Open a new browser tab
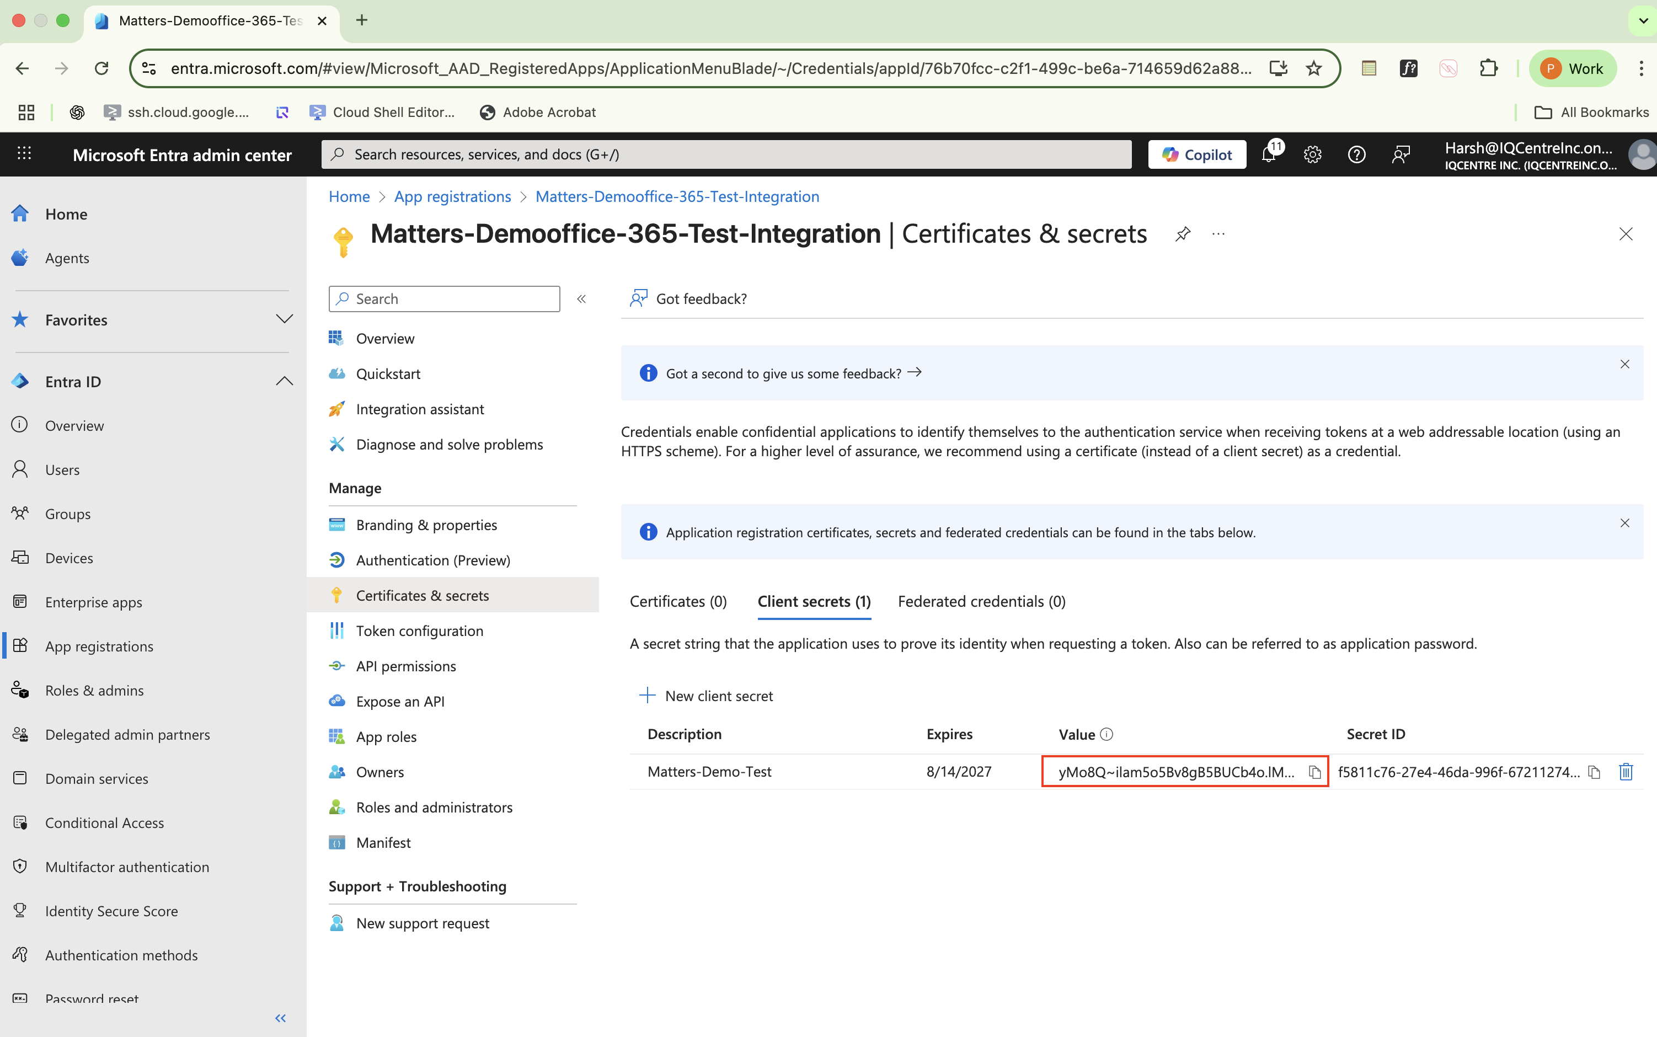The height and width of the screenshot is (1037, 1657). click(362, 20)
